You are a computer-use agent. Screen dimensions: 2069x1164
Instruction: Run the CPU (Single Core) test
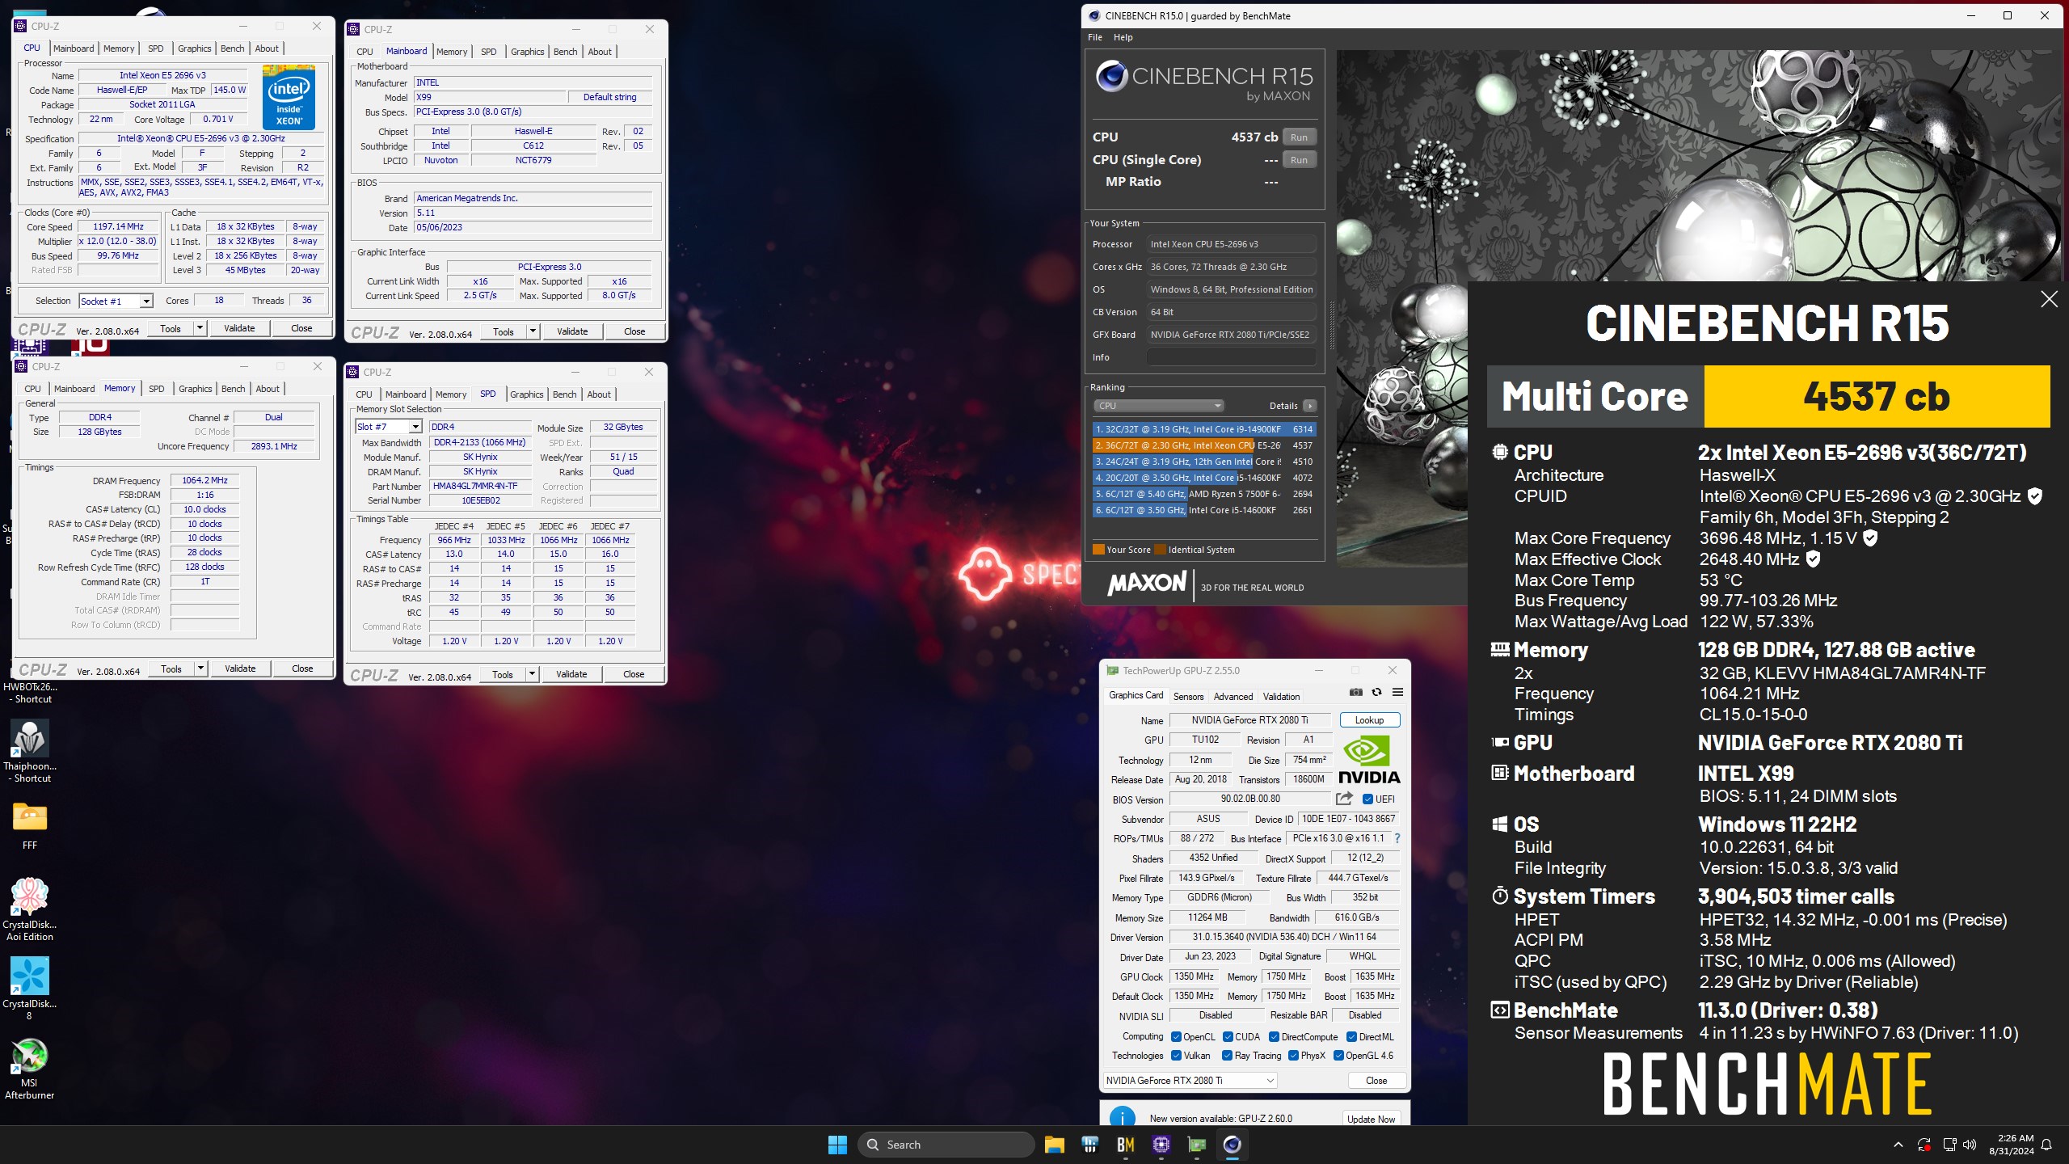[x=1299, y=160]
